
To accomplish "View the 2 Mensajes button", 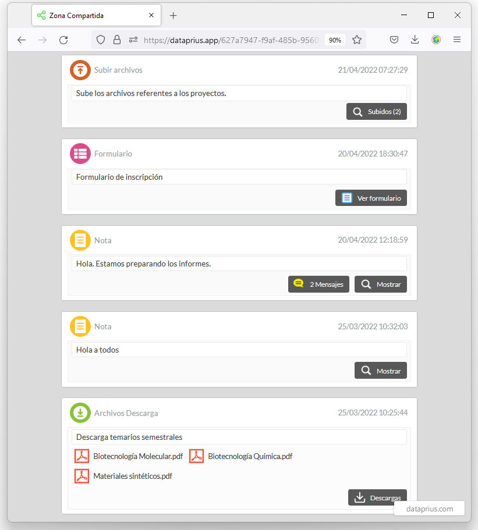I will [x=318, y=284].
